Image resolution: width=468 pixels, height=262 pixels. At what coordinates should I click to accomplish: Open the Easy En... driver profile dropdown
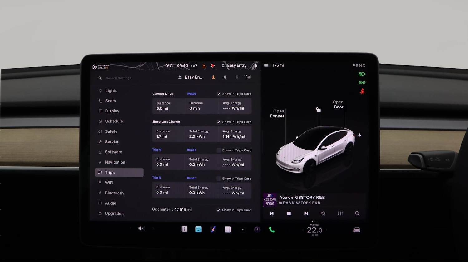190,77
